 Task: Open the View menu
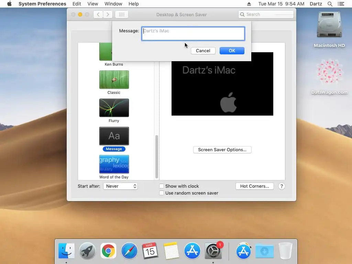[x=93, y=4]
